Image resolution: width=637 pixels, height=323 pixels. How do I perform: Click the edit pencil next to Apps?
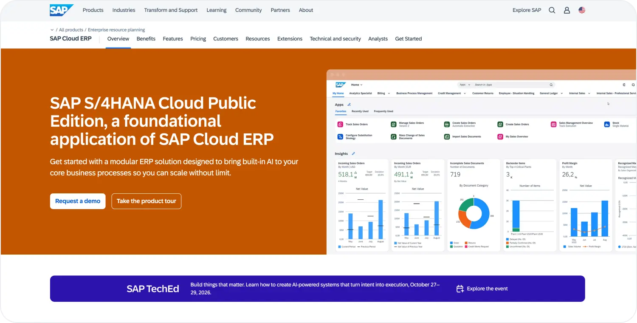tap(349, 105)
